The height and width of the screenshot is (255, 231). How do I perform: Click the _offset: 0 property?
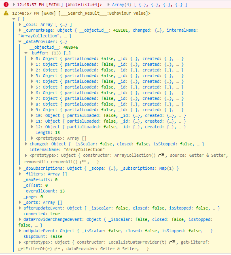tap(36, 186)
